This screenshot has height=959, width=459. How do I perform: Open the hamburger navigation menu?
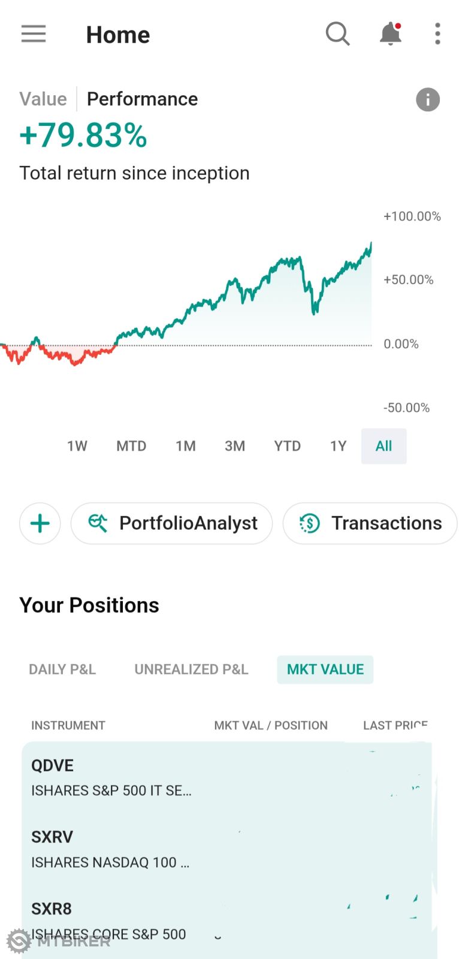34,34
